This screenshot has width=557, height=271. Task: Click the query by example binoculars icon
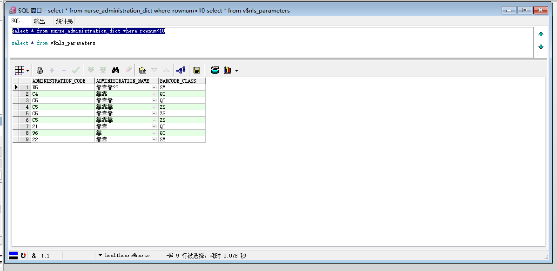(x=115, y=70)
